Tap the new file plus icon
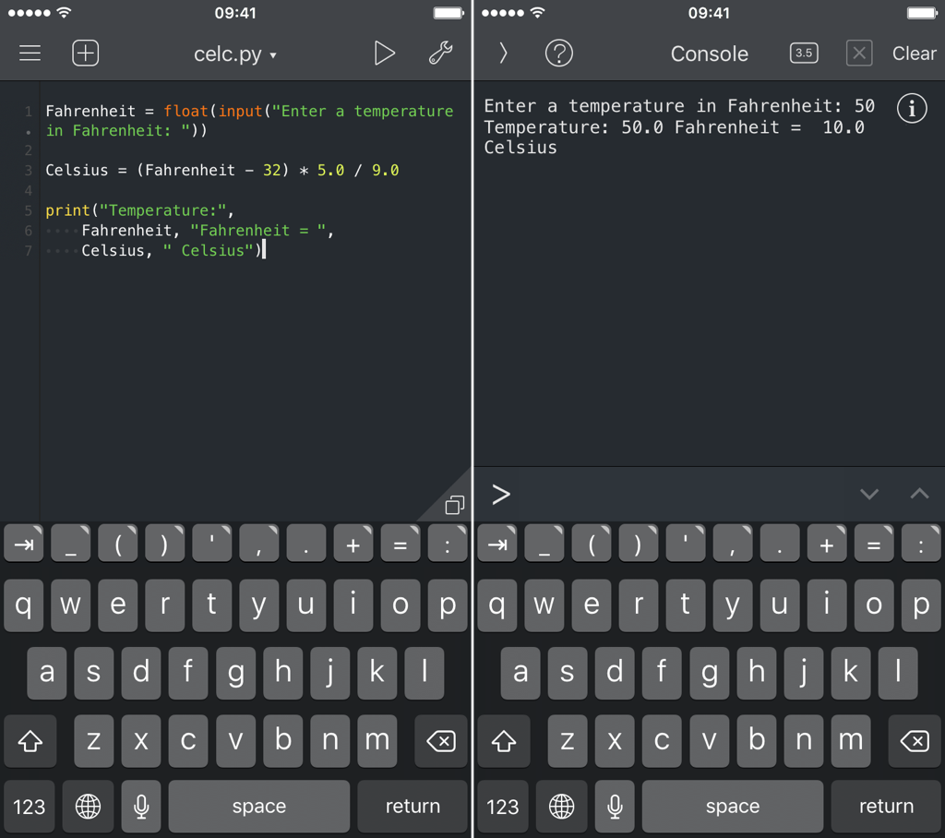 85,53
